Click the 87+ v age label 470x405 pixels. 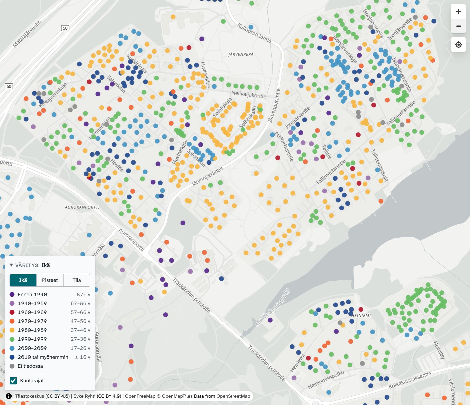tap(84, 294)
